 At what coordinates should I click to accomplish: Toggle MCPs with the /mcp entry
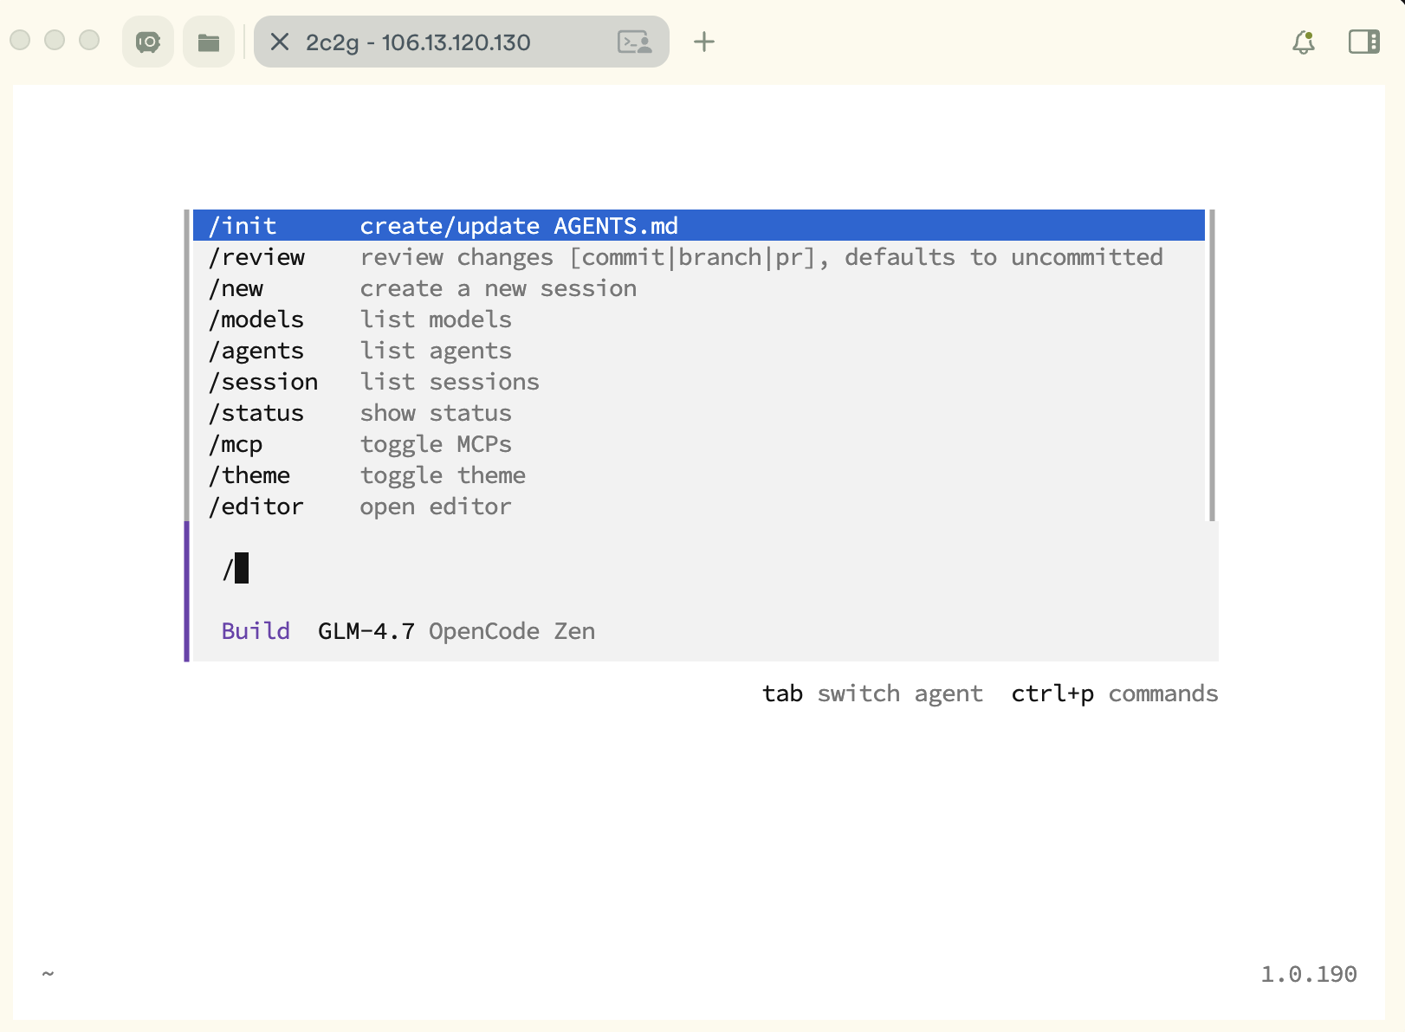tap(236, 444)
